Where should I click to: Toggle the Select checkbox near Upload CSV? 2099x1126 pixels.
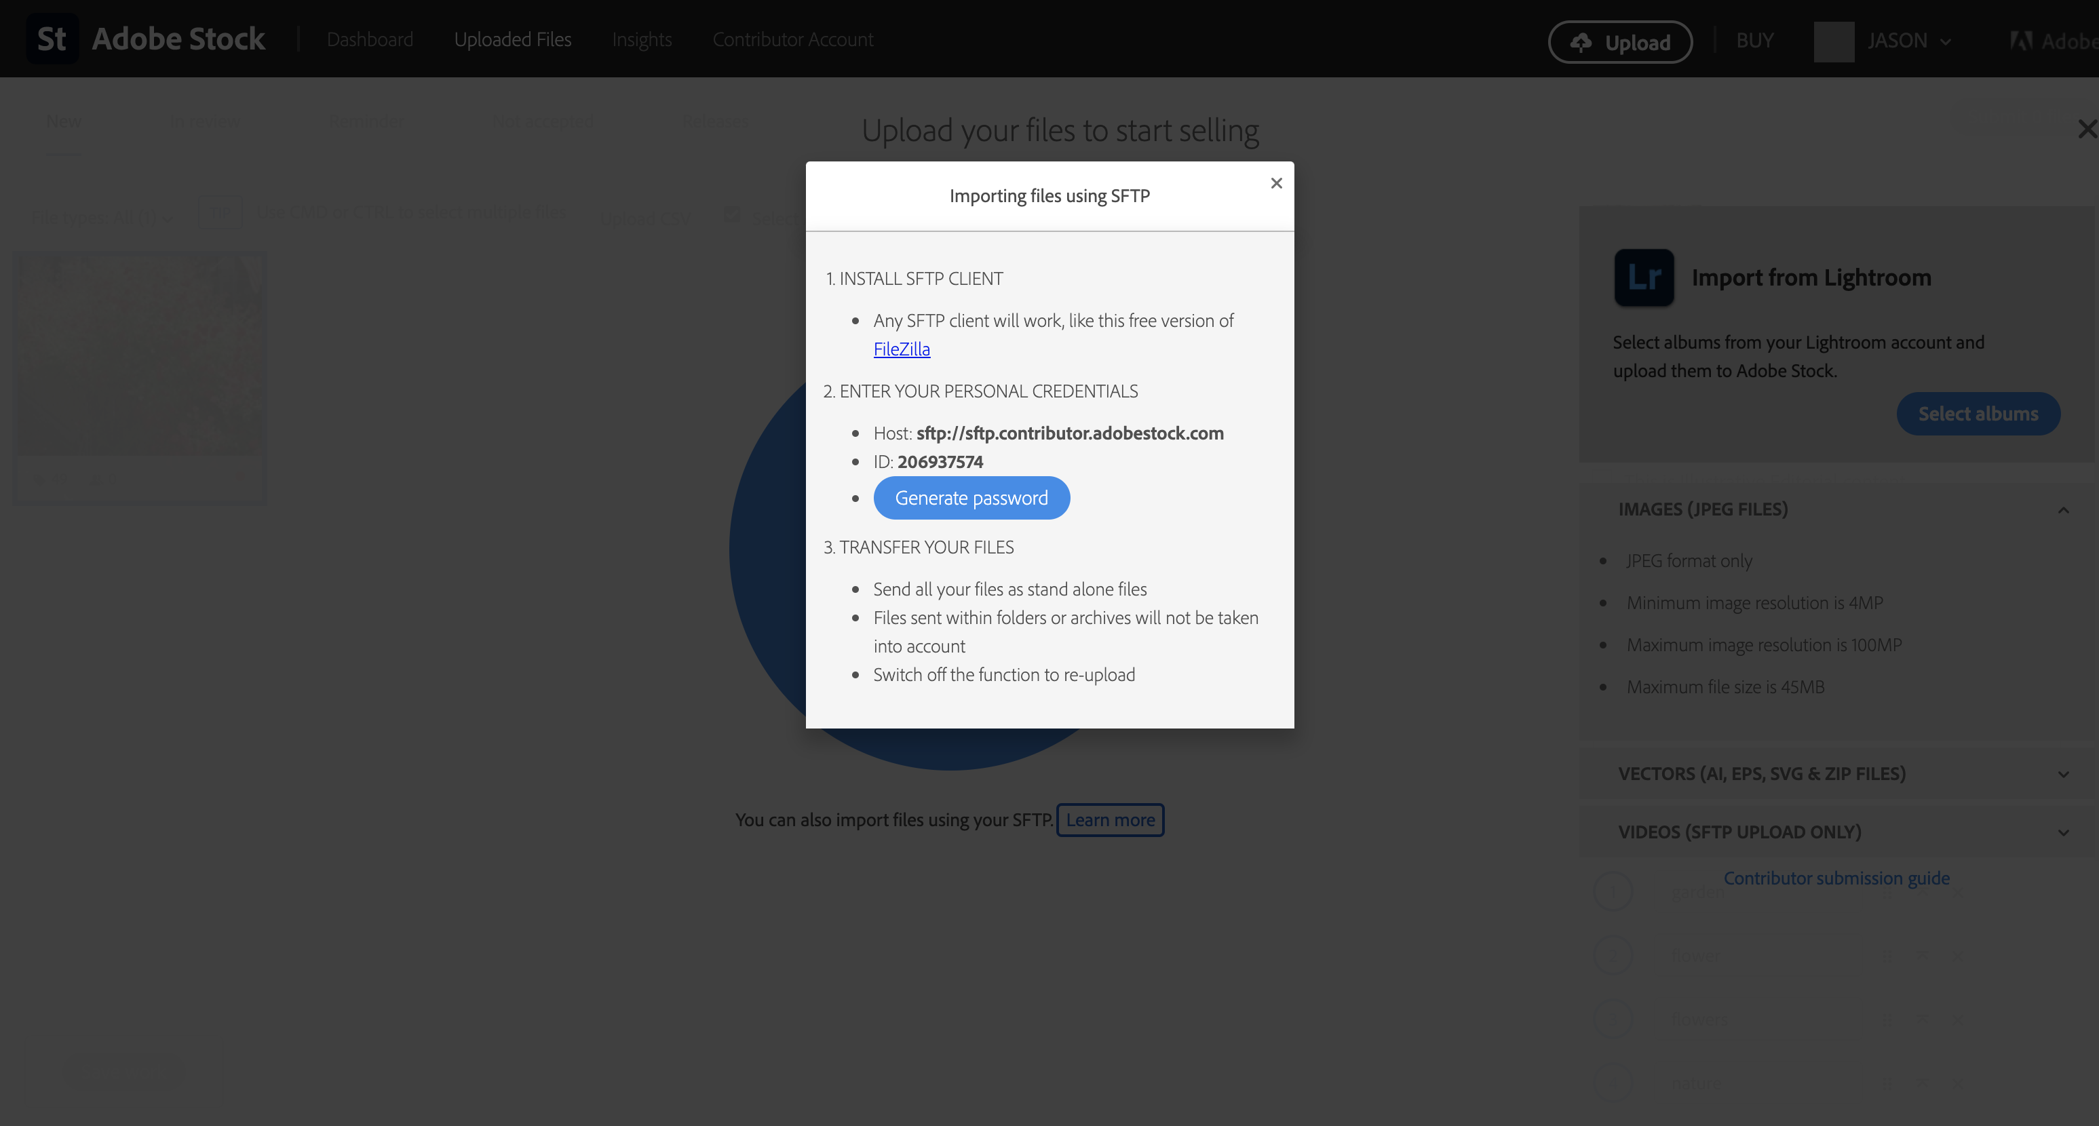click(733, 214)
